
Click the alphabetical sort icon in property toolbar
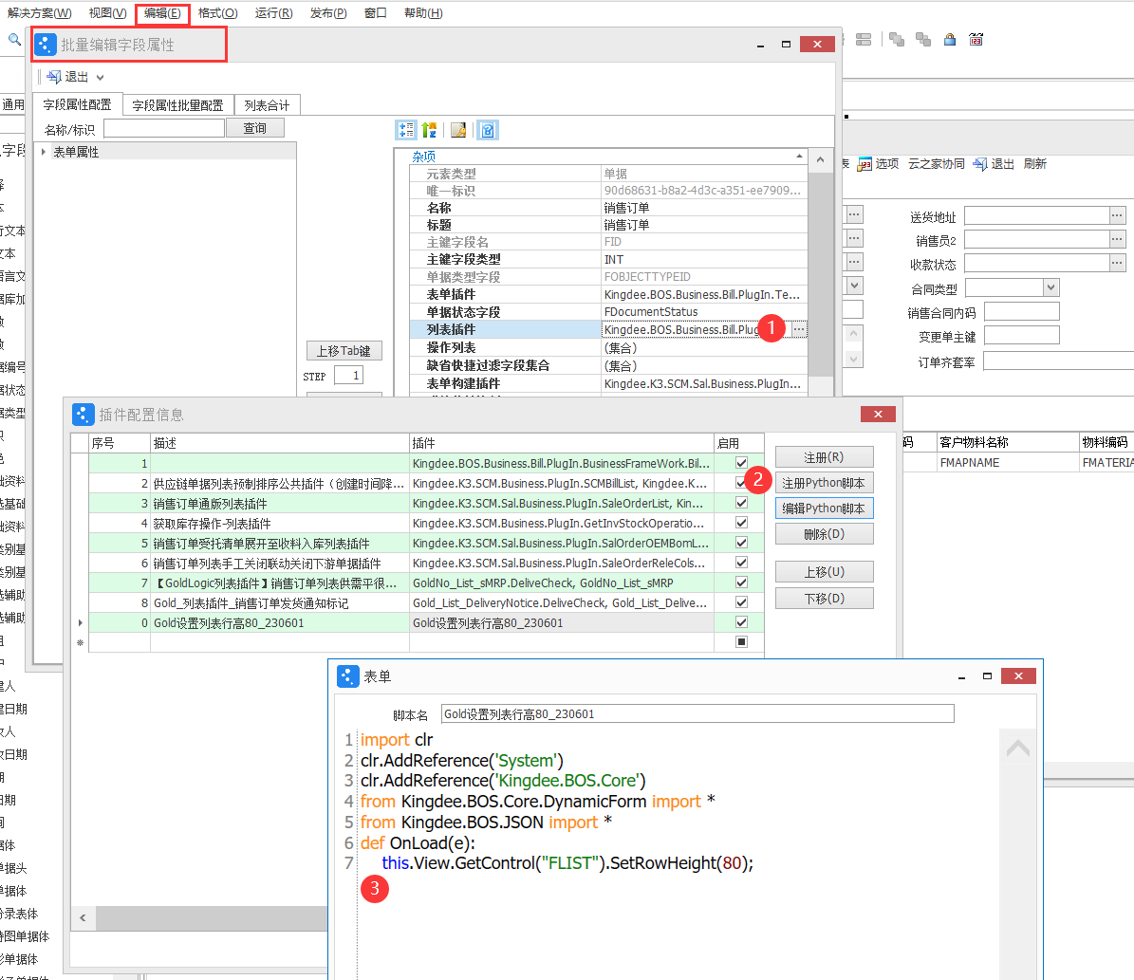430,130
